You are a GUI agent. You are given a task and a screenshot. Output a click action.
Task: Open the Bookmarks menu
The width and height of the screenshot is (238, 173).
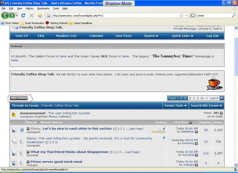point(43,8)
